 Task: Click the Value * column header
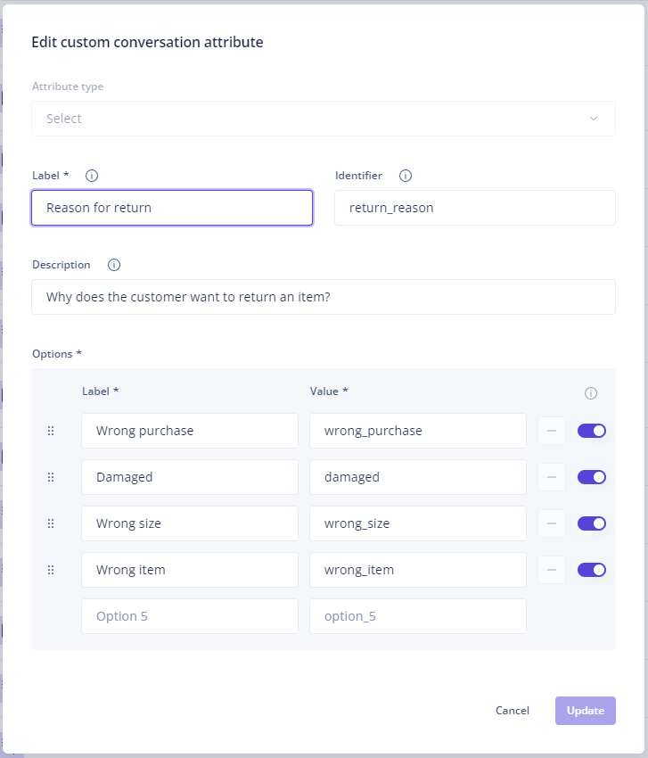pos(329,391)
